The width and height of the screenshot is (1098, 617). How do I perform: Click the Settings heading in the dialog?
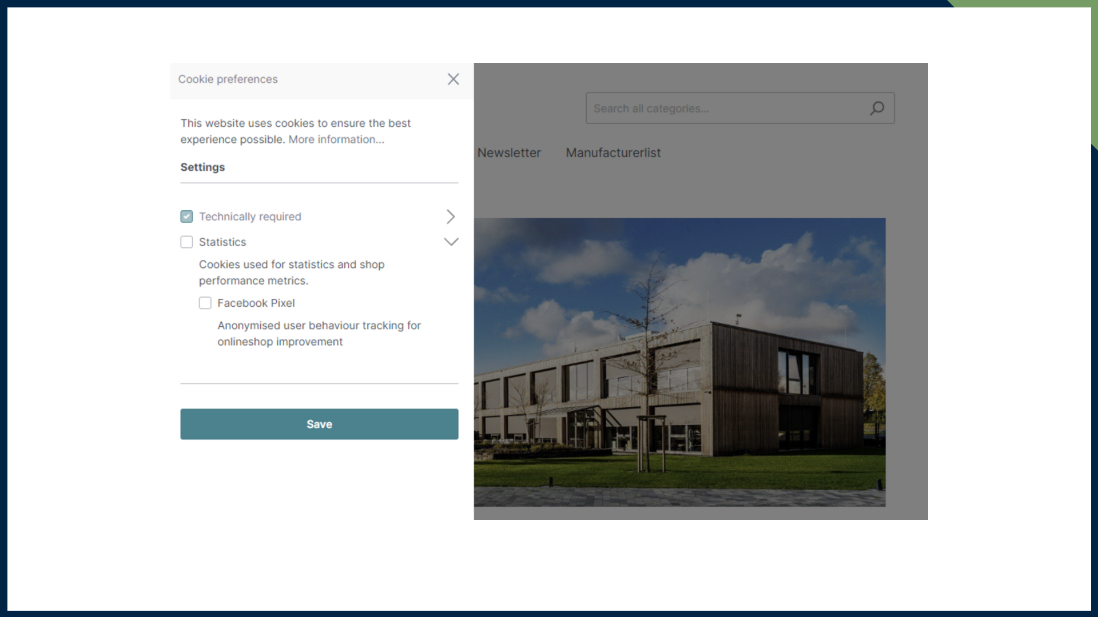point(202,167)
